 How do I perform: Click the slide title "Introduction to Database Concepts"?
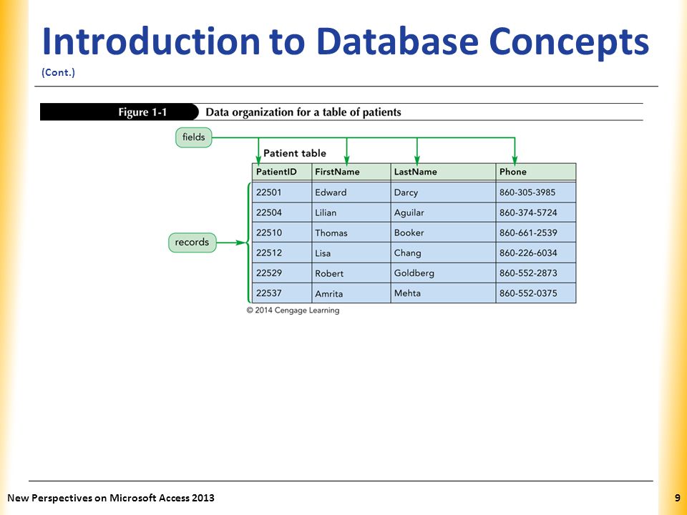[345, 42]
